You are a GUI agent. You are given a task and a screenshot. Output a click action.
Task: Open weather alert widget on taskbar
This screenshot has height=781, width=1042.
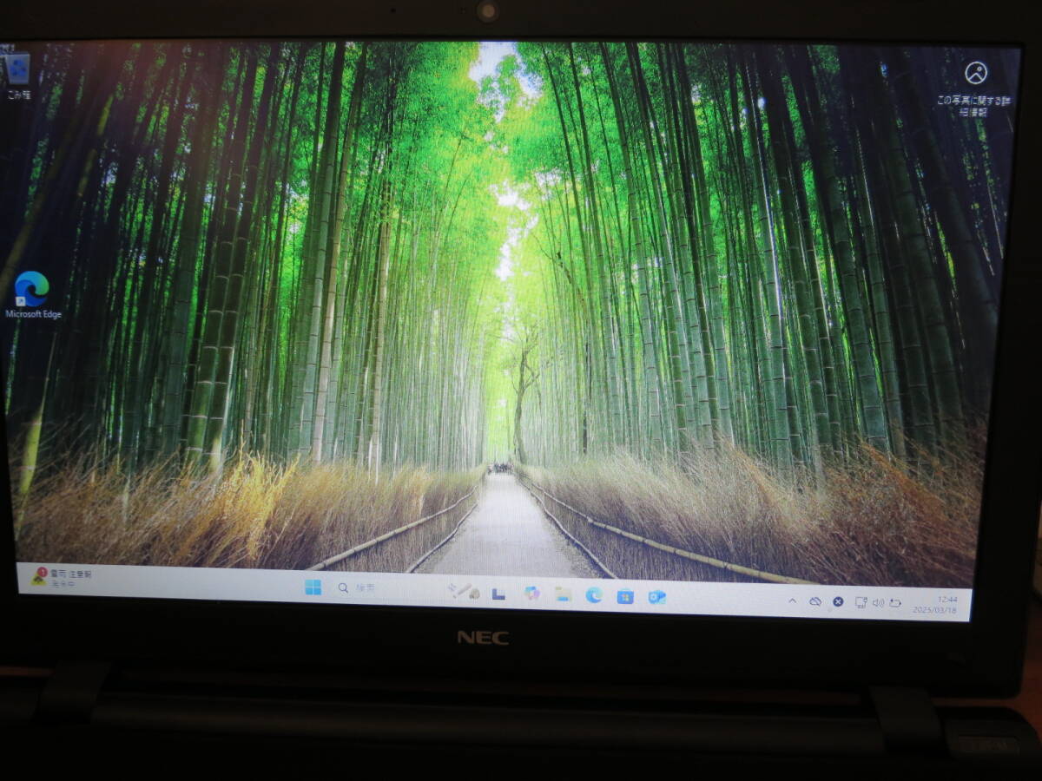pos(61,578)
